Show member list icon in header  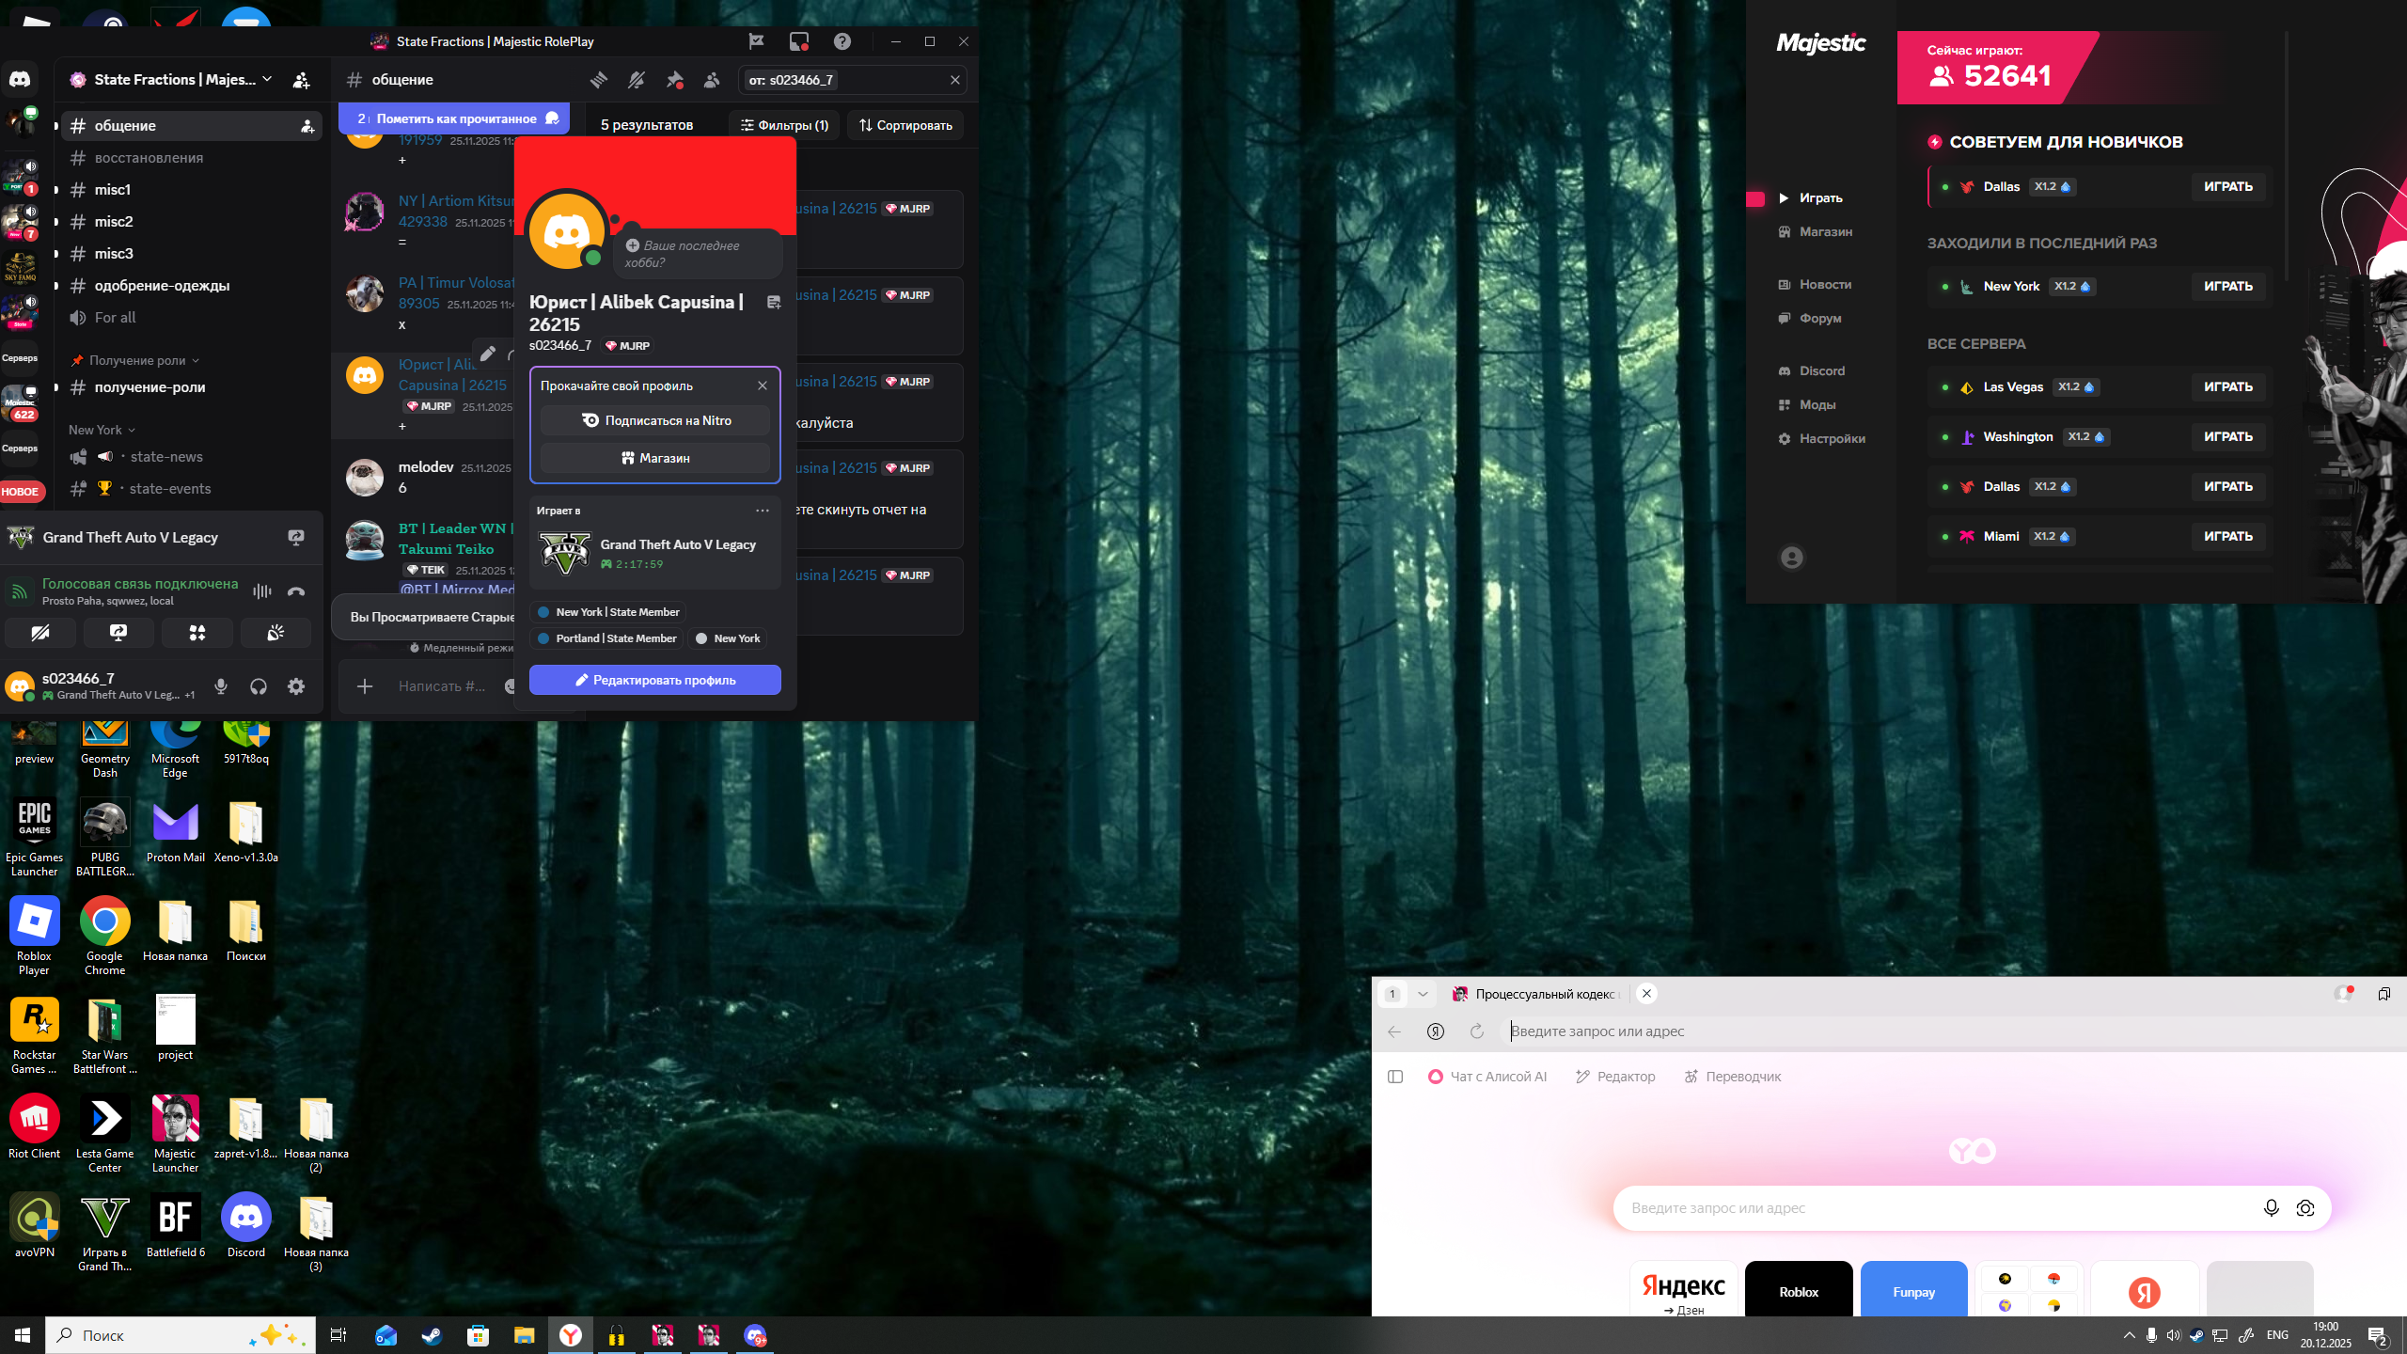(x=712, y=80)
